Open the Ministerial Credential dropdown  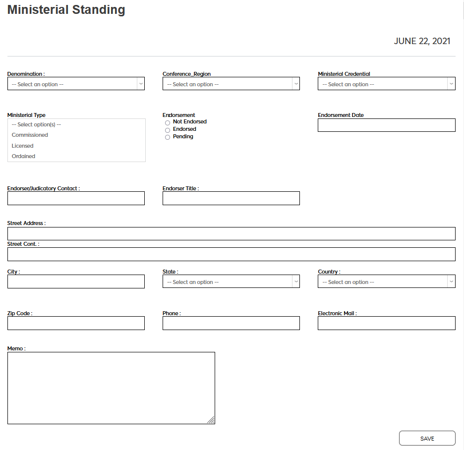tap(386, 84)
